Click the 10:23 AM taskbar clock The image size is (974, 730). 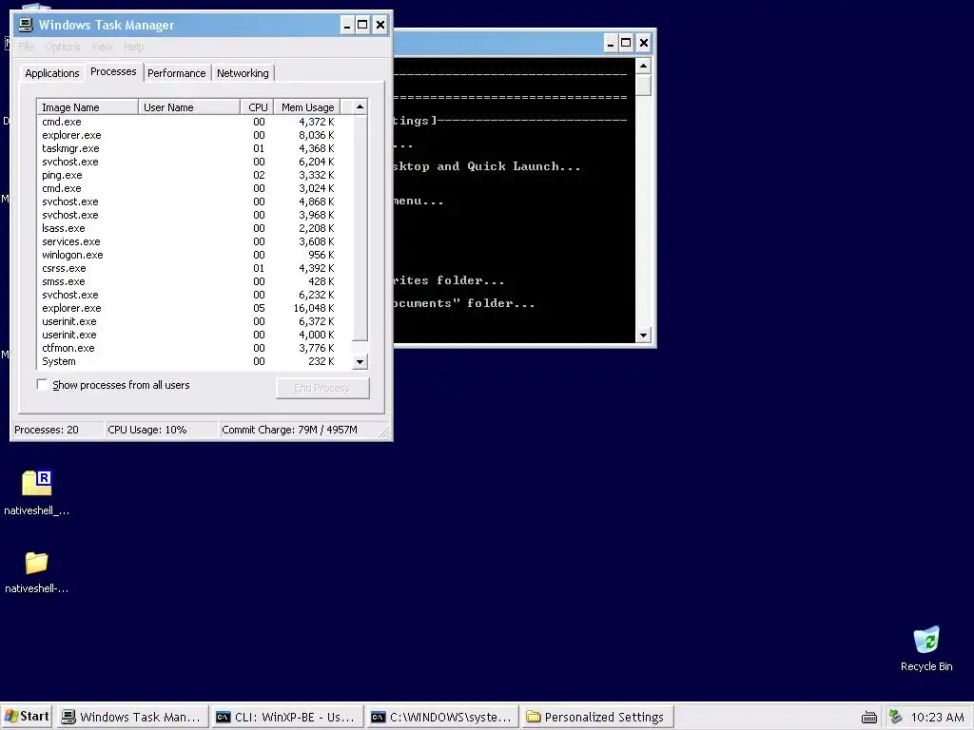(937, 717)
